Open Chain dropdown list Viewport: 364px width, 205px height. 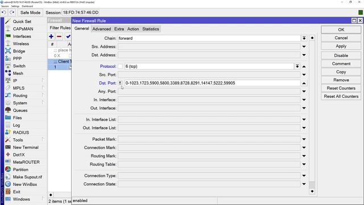[304, 38]
